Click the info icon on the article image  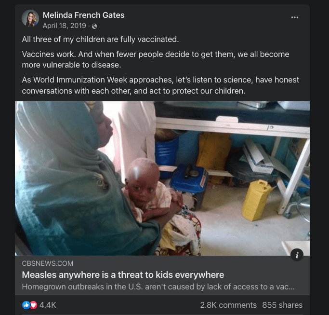(297, 256)
